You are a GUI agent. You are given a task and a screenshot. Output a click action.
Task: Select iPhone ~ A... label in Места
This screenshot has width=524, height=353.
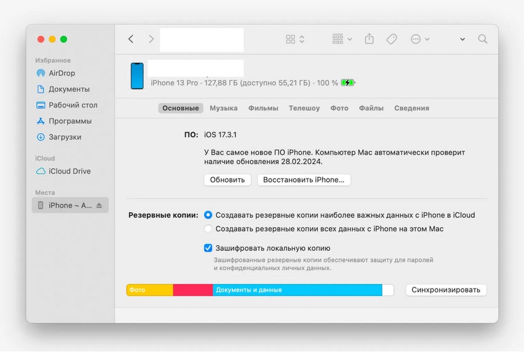coord(70,205)
